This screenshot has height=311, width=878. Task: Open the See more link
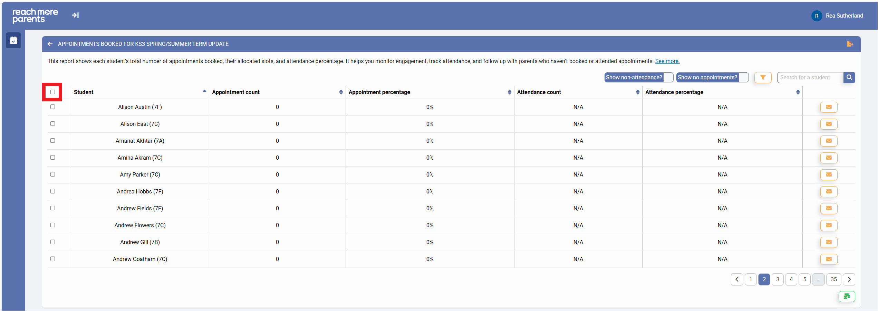click(667, 61)
